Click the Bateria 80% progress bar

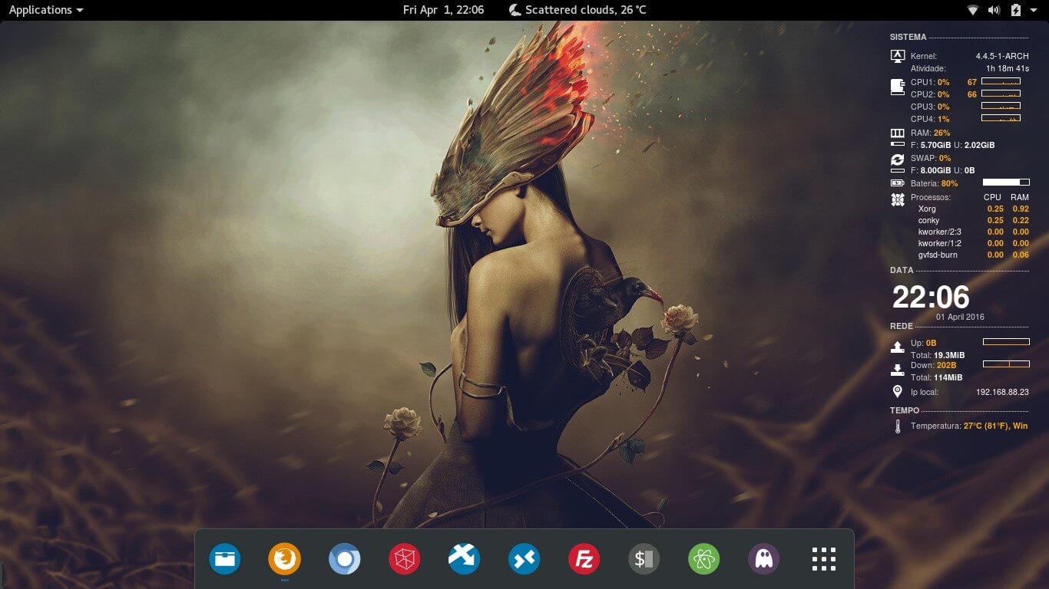pyautogui.click(x=1006, y=183)
